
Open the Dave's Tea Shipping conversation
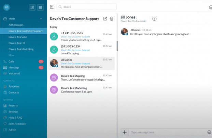tap(81, 77)
